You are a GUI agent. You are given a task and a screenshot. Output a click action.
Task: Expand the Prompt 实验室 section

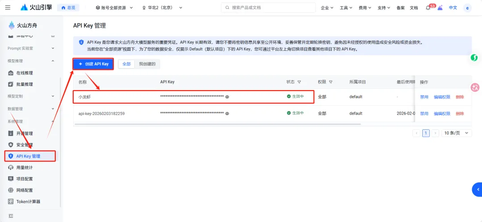tap(31, 48)
